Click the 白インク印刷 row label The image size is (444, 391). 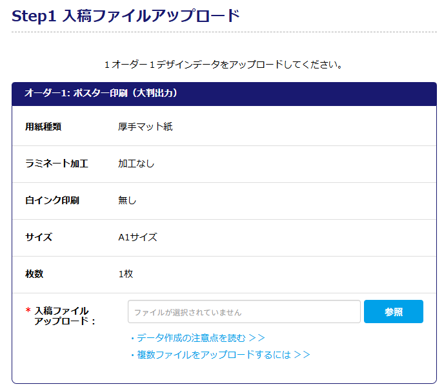pos(52,200)
